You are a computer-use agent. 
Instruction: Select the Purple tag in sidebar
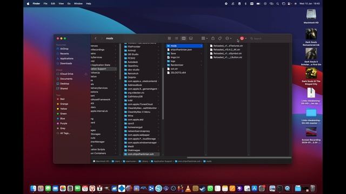pyautogui.click(x=64, y=123)
